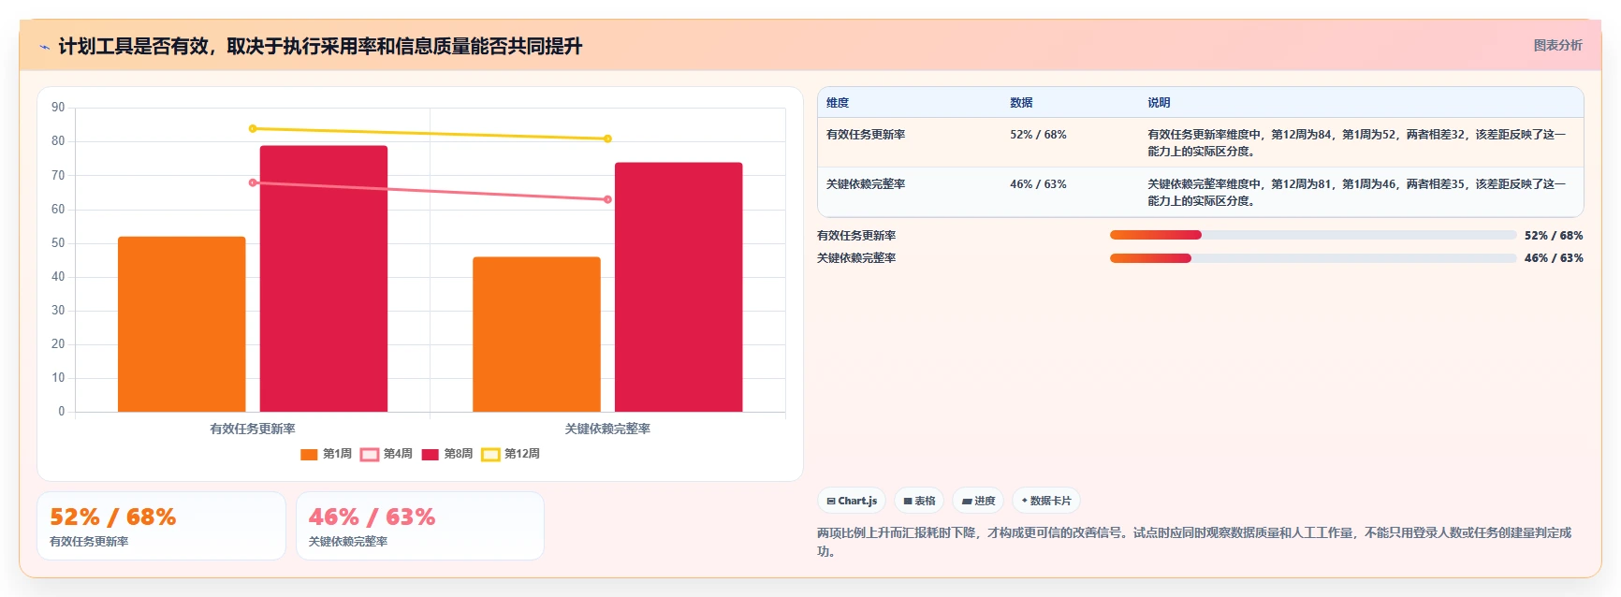Click the 有效任务更新率 progress bar

tap(1313, 235)
